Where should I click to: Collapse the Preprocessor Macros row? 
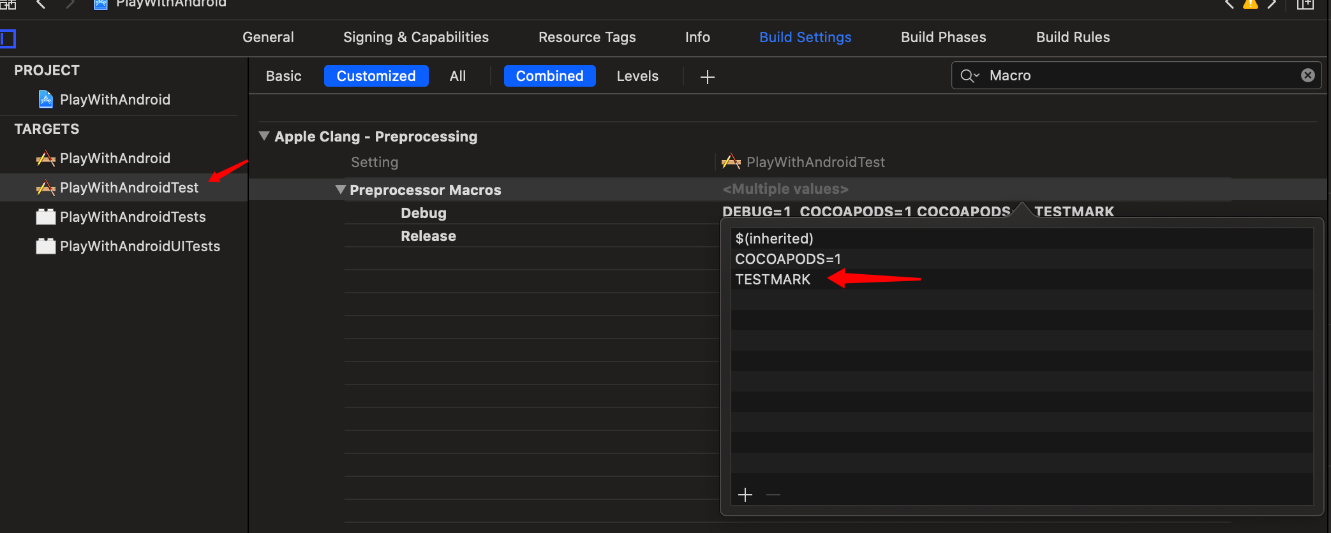(x=341, y=189)
